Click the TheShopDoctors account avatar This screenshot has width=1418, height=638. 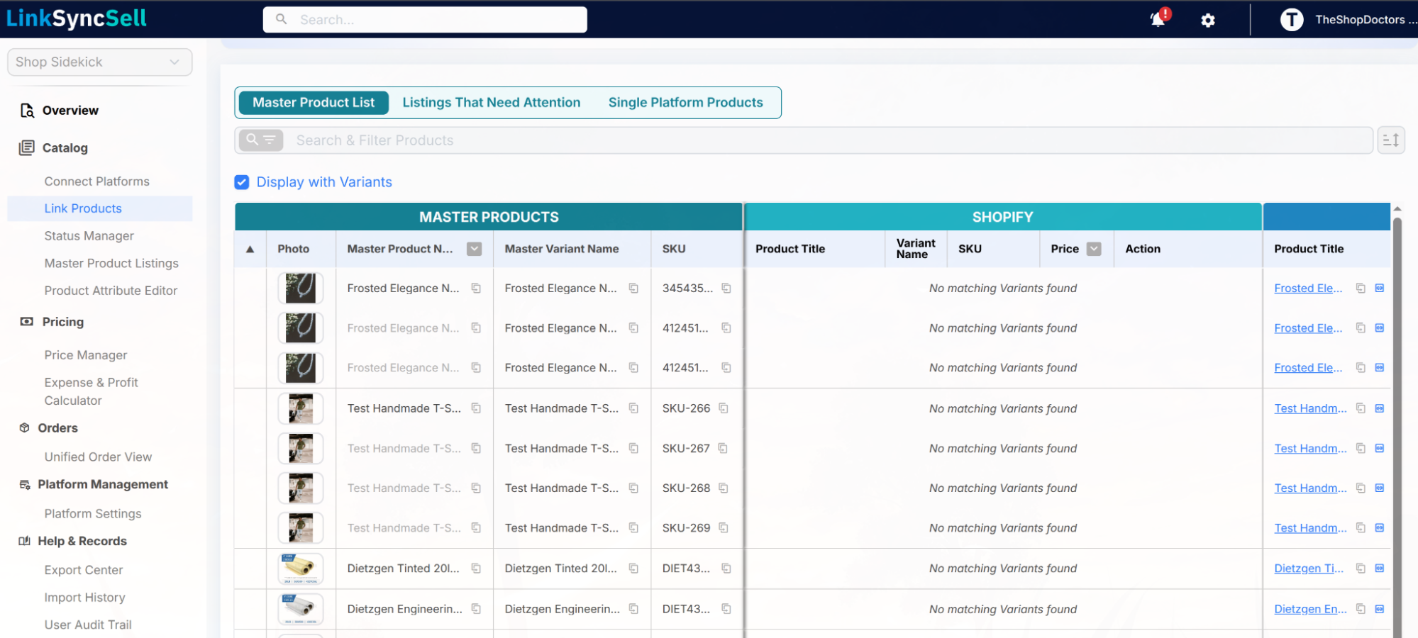click(x=1291, y=20)
